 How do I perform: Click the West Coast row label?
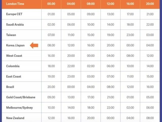[14, 56]
